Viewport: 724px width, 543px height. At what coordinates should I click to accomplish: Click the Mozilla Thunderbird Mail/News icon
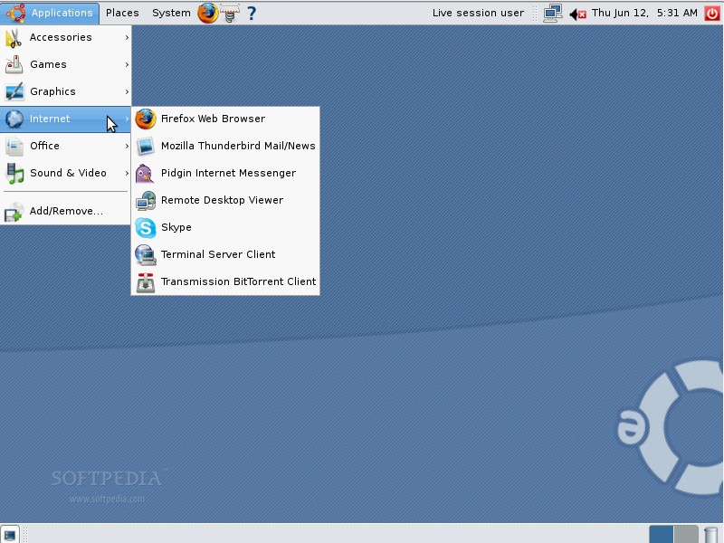click(147, 146)
